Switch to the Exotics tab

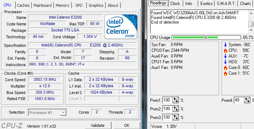[x=206, y=4]
